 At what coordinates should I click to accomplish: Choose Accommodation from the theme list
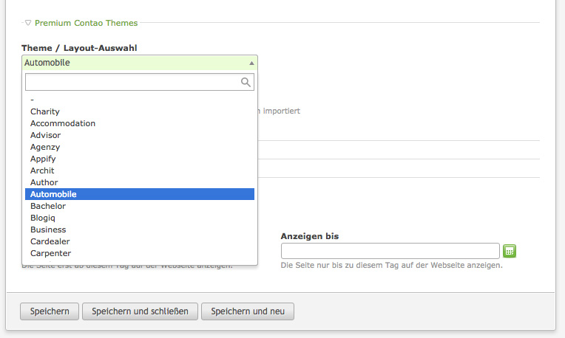point(63,123)
